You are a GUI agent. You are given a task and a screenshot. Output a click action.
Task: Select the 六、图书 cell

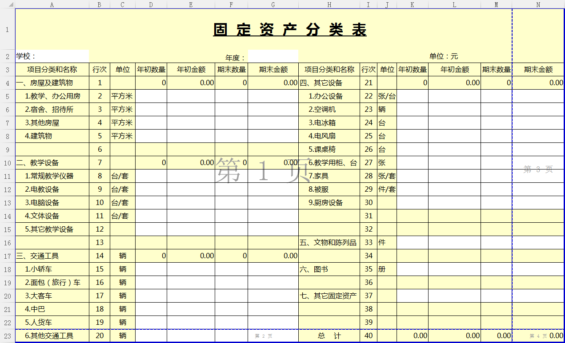(x=329, y=269)
